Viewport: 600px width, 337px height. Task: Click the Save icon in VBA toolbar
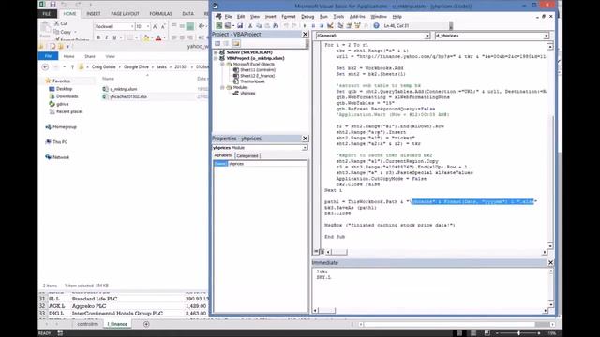click(240, 25)
